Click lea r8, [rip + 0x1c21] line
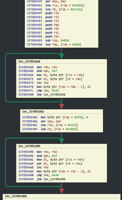 click(55, 9)
